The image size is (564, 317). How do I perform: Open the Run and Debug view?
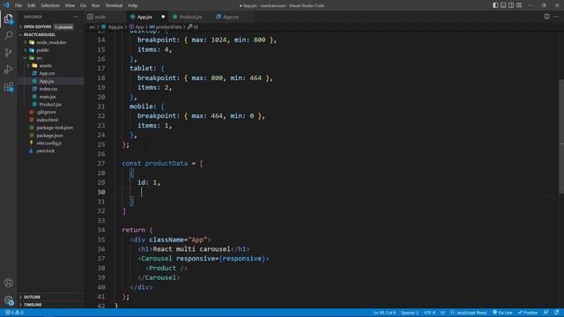[x=8, y=70]
